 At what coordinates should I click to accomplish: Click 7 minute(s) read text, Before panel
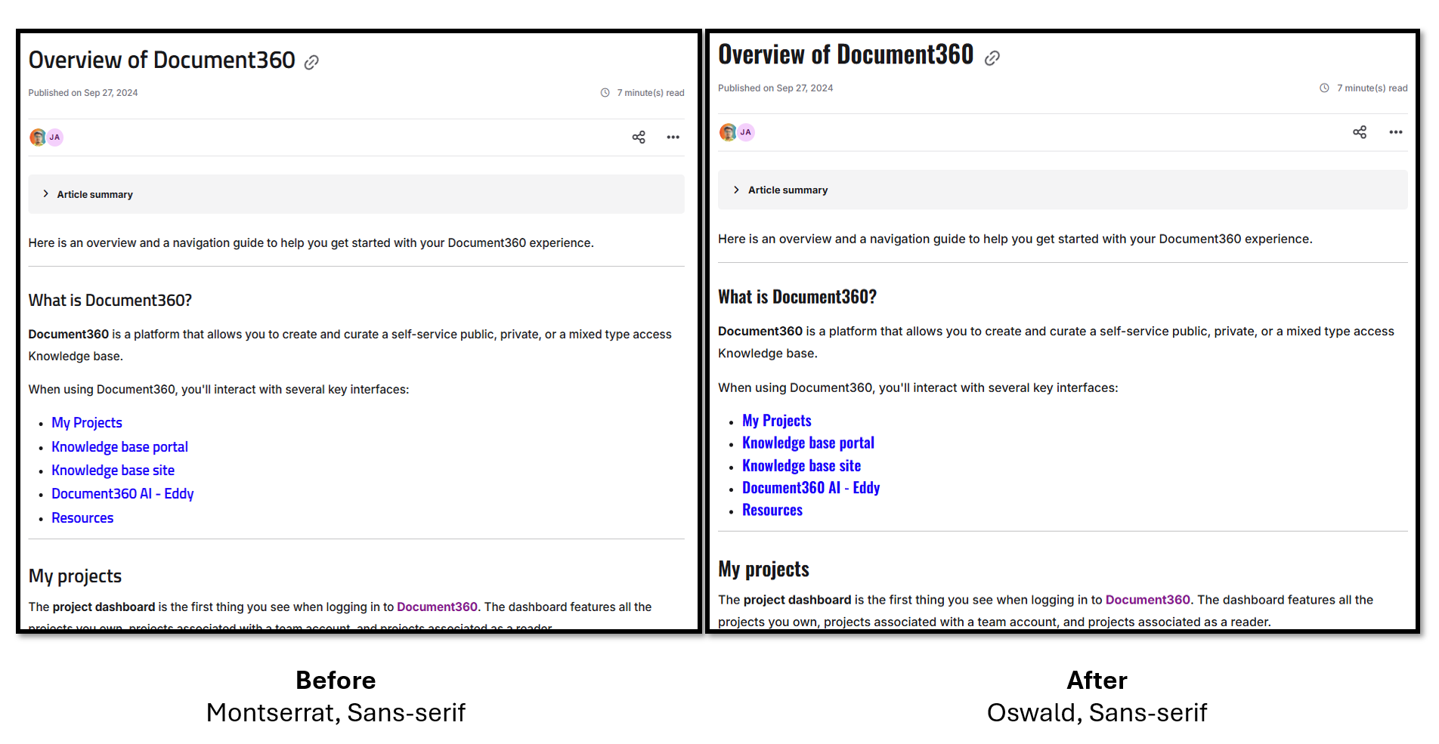[651, 93]
